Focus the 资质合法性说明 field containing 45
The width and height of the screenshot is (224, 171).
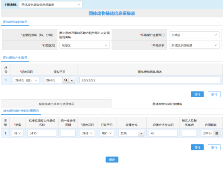coord(163,133)
